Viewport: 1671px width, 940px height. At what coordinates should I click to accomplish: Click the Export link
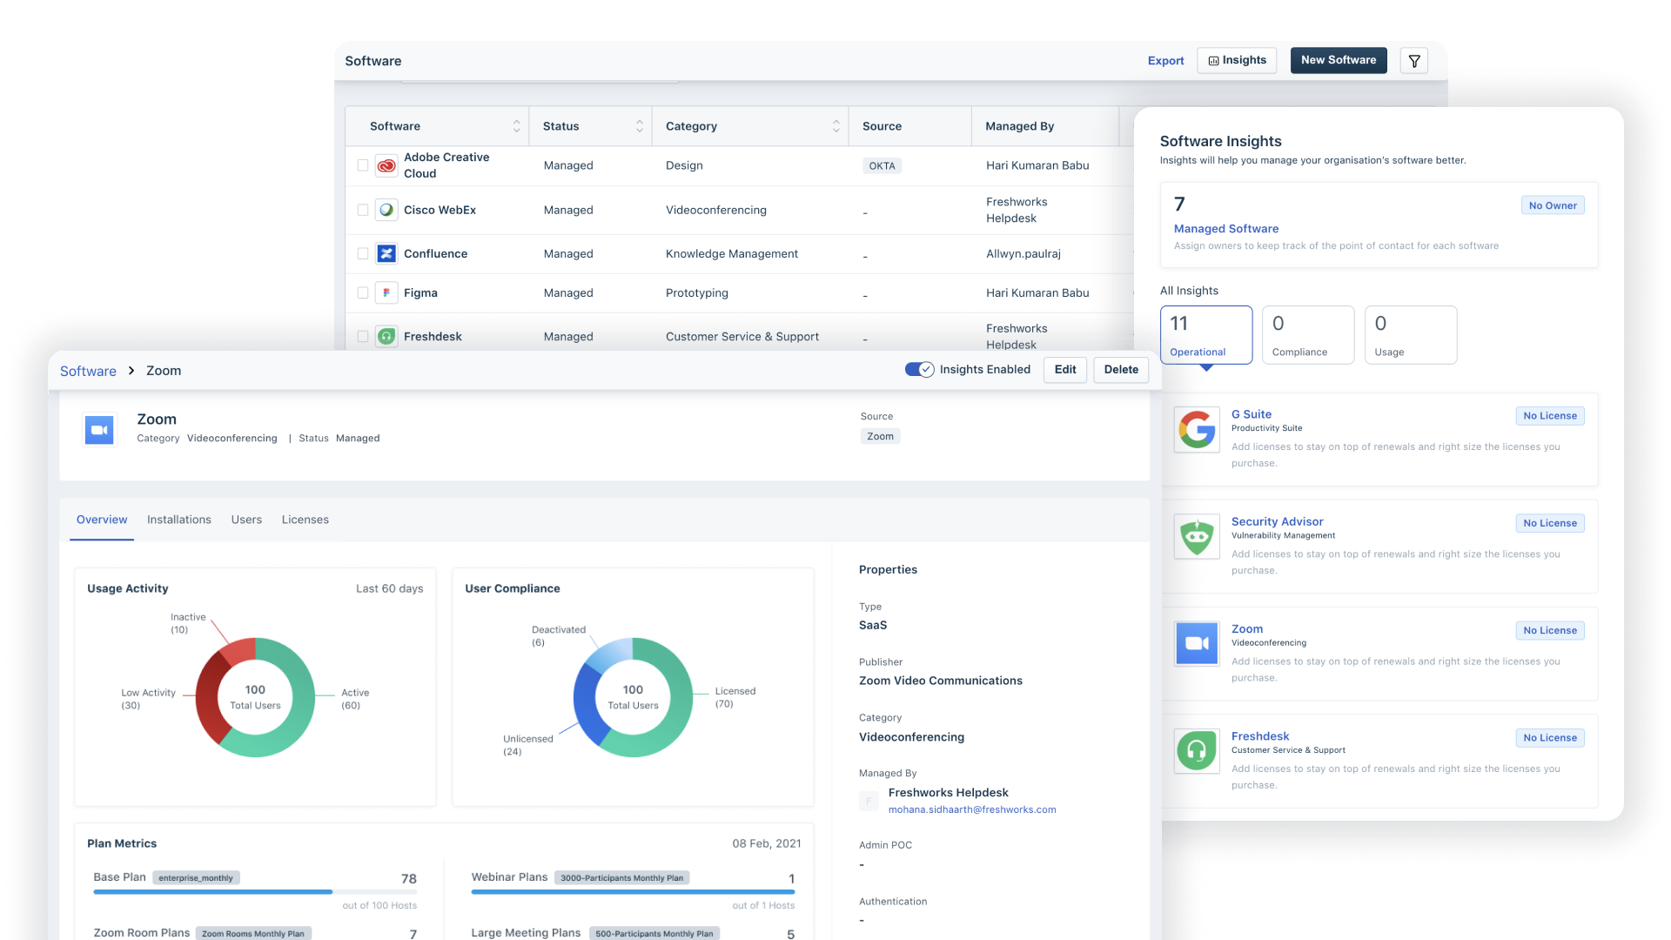[x=1165, y=61]
